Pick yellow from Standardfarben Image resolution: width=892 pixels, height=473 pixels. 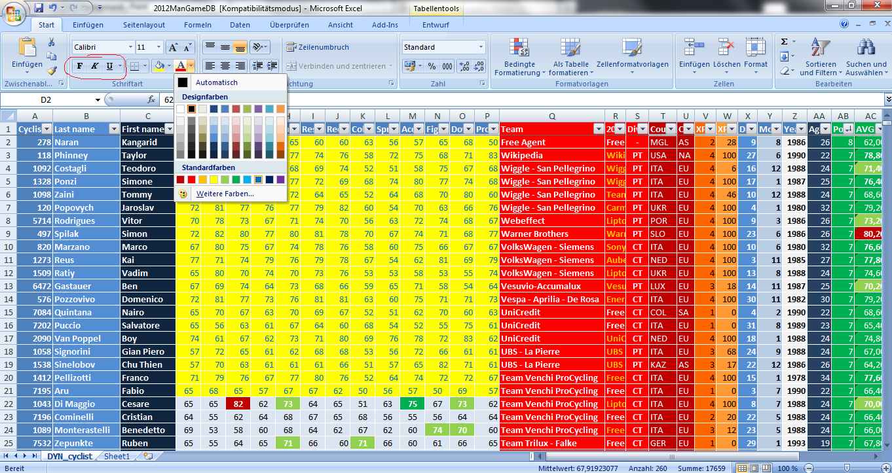[x=214, y=179]
